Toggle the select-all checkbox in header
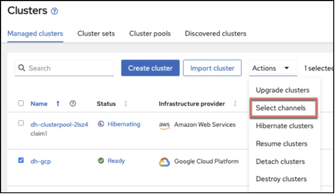 [x=21, y=103]
